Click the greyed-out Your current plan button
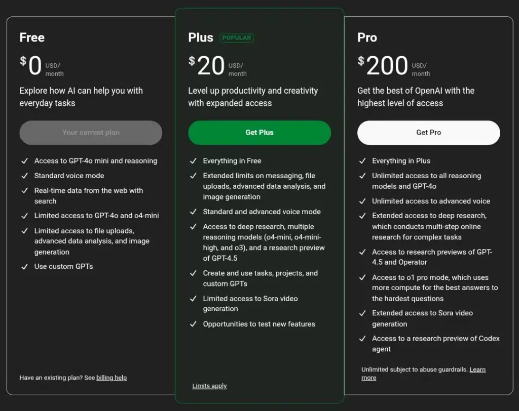The image size is (519, 411). tap(91, 133)
